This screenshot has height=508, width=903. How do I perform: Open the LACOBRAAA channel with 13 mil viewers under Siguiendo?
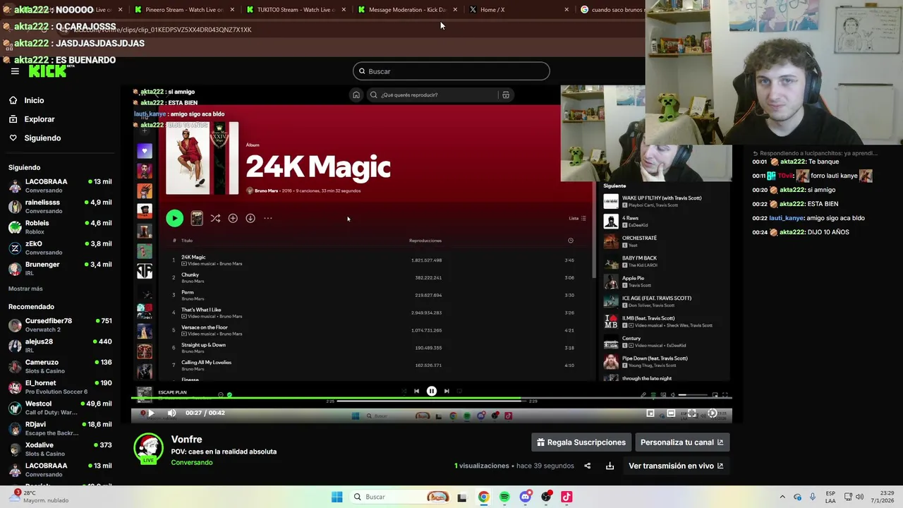coord(60,186)
